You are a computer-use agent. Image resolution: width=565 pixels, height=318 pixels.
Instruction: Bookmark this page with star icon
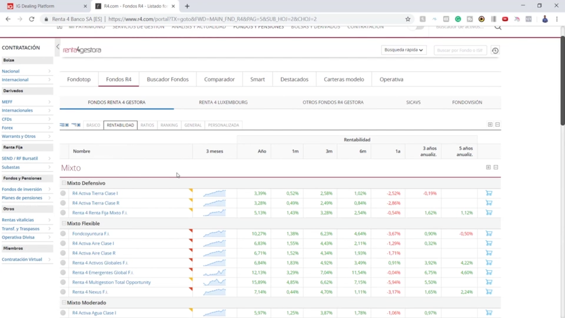pyautogui.click(x=408, y=19)
